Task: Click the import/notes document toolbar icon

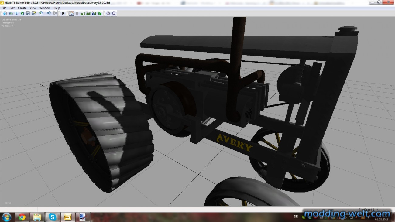Action: click(16, 13)
